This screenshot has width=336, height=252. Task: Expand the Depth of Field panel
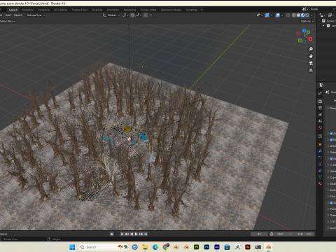[x=331, y=146]
